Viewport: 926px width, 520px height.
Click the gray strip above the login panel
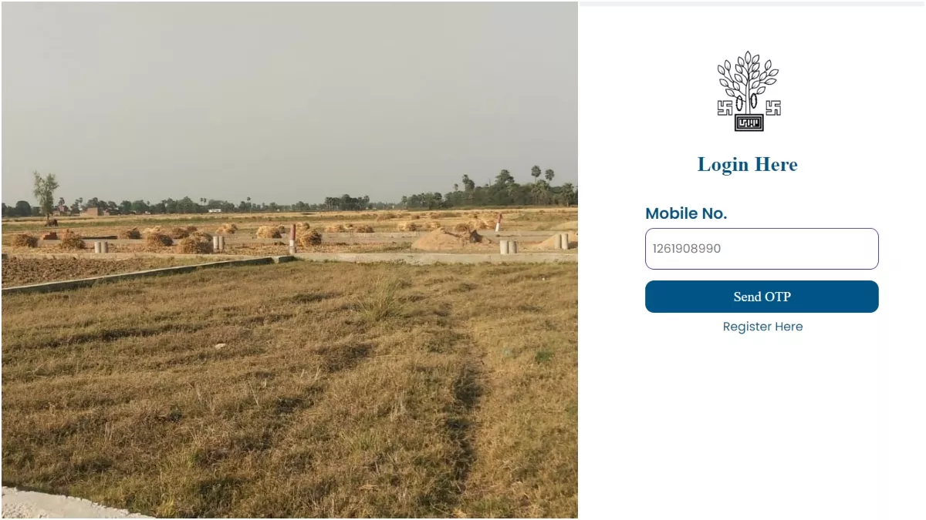(x=752, y=4)
